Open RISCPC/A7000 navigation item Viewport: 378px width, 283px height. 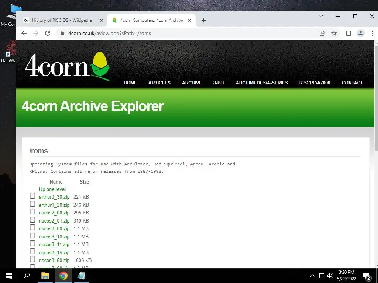(x=315, y=83)
